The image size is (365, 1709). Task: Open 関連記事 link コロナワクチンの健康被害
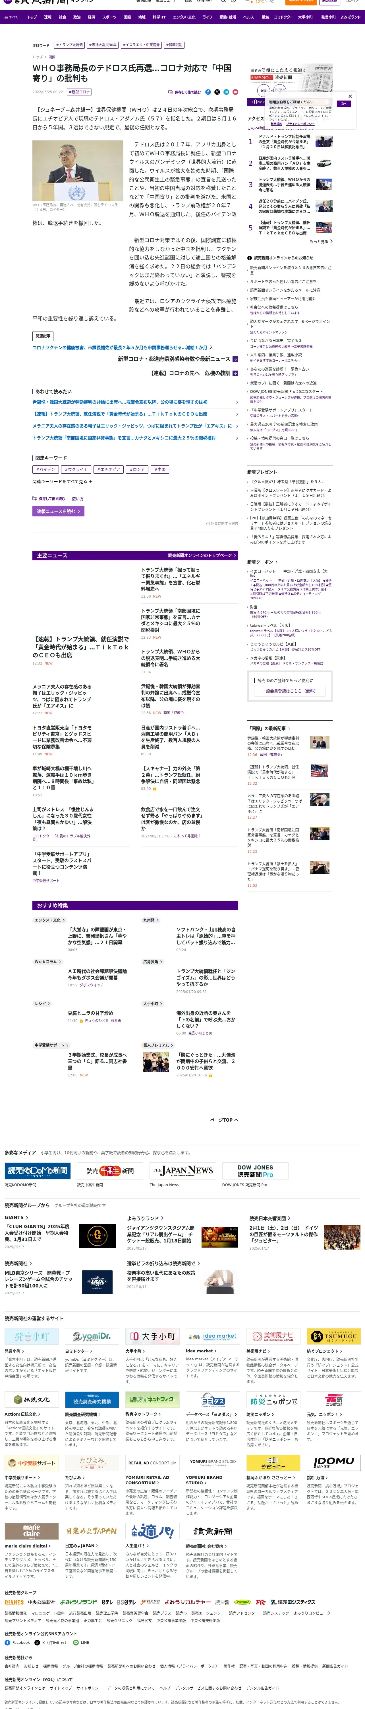pos(122,347)
